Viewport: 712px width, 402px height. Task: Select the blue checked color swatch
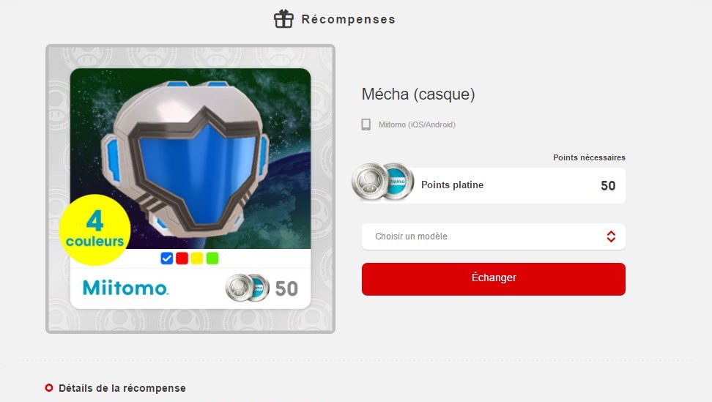167,258
